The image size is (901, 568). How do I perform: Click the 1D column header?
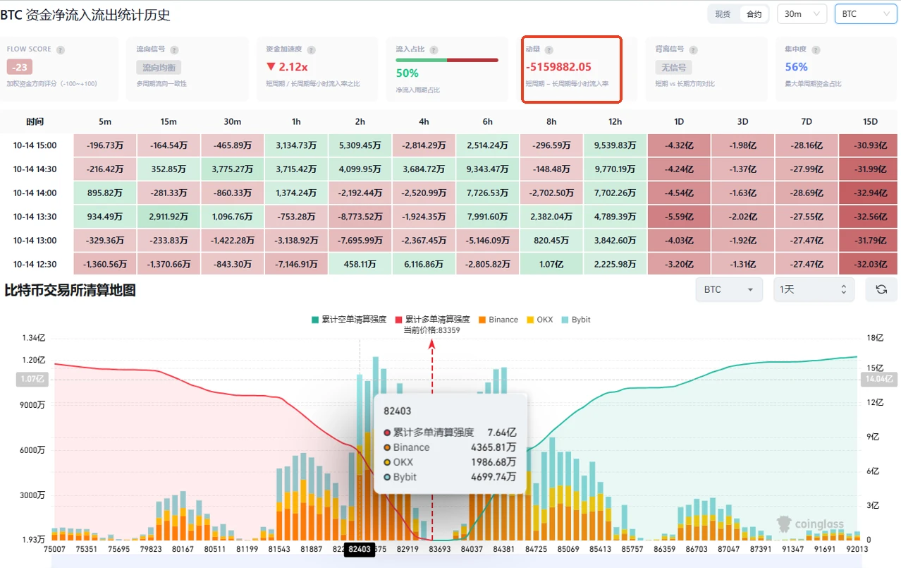pyautogui.click(x=679, y=122)
